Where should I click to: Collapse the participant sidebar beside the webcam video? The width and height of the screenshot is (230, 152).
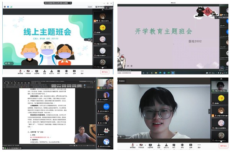209,111
